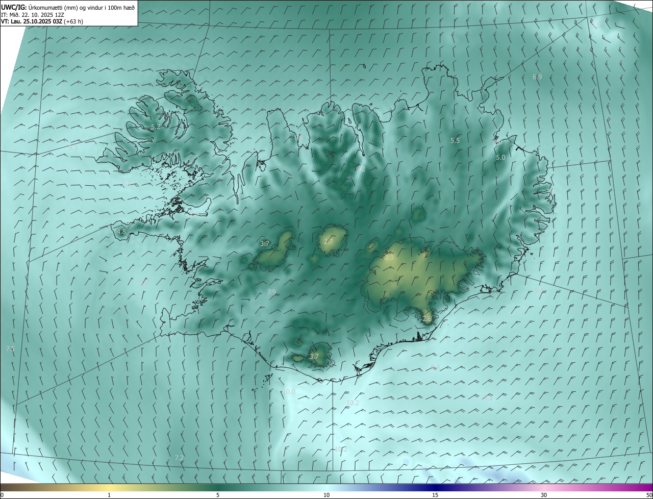Click the 3.7 value on the south coast glacier
Viewport: 653px width, 499px height.
(314, 356)
